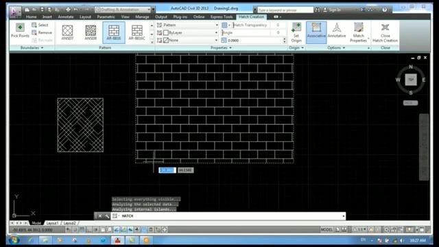Switch to the Parametric ribbon tab
This screenshot has width=439, height=247.
(106, 16)
